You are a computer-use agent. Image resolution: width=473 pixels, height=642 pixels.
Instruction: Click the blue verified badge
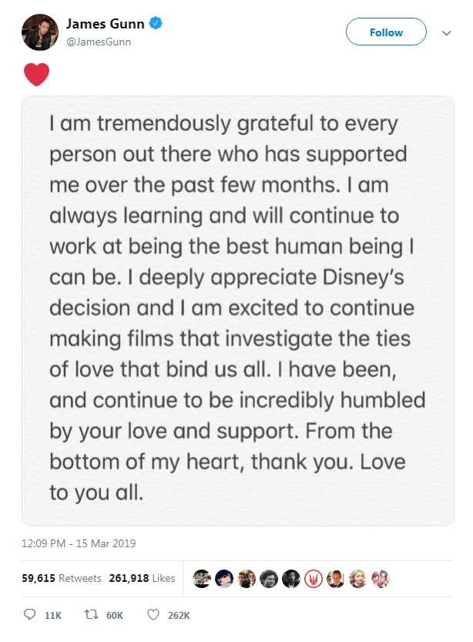(x=156, y=23)
